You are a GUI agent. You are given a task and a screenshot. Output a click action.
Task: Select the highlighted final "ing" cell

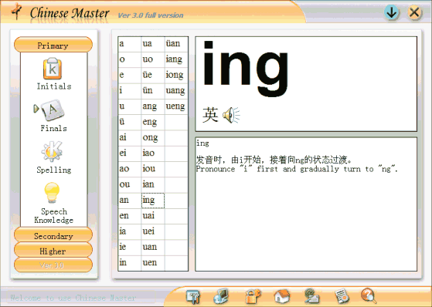pyautogui.click(x=153, y=201)
